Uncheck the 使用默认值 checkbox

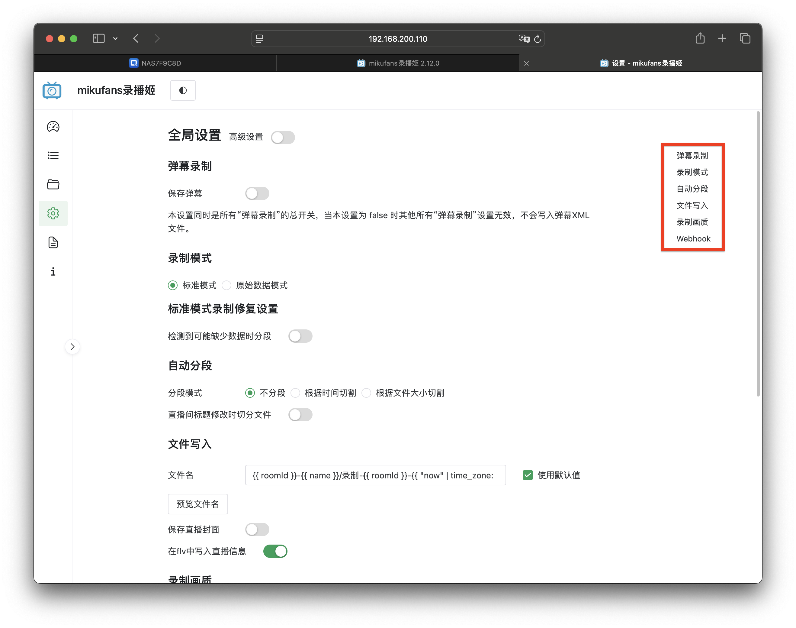528,475
